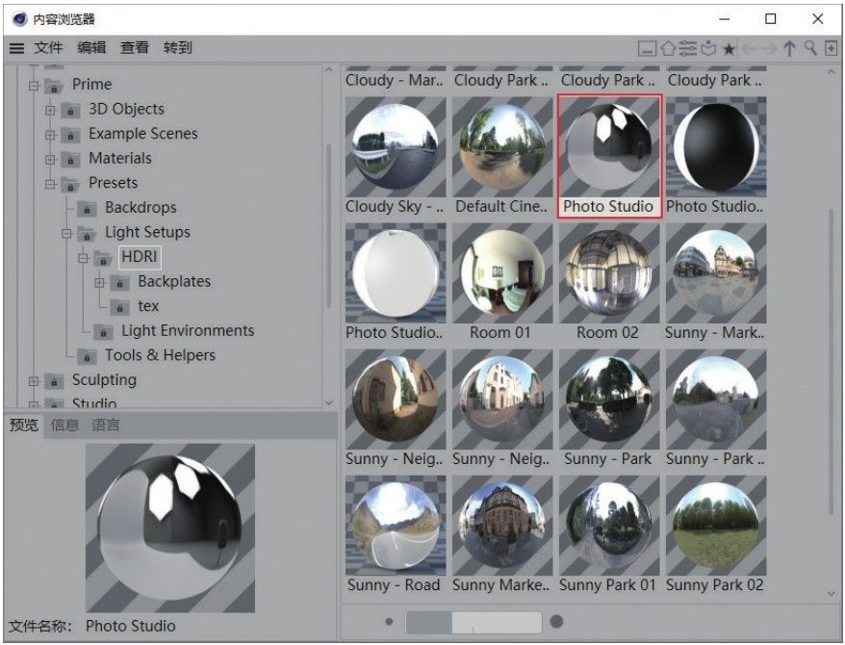Viewport: 845px width, 645px height.
Task: Open the filter settings sliders icon
Action: click(x=687, y=48)
